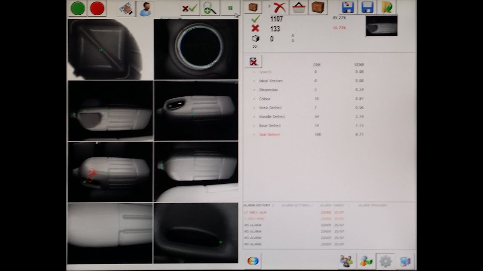Select the Handle Defect row
483x271 pixels.
[x=308, y=117]
